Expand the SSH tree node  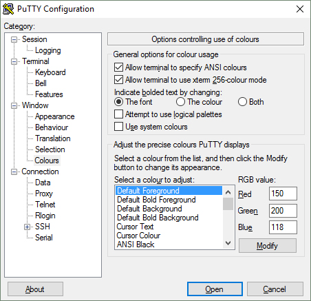point(28,227)
